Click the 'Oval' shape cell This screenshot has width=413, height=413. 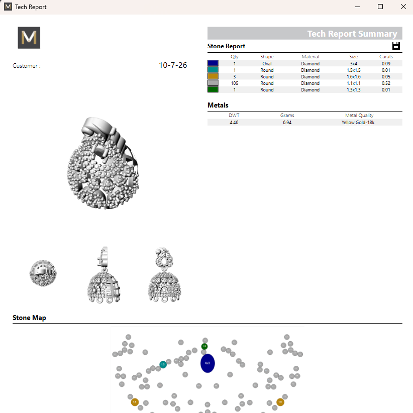tap(267, 63)
